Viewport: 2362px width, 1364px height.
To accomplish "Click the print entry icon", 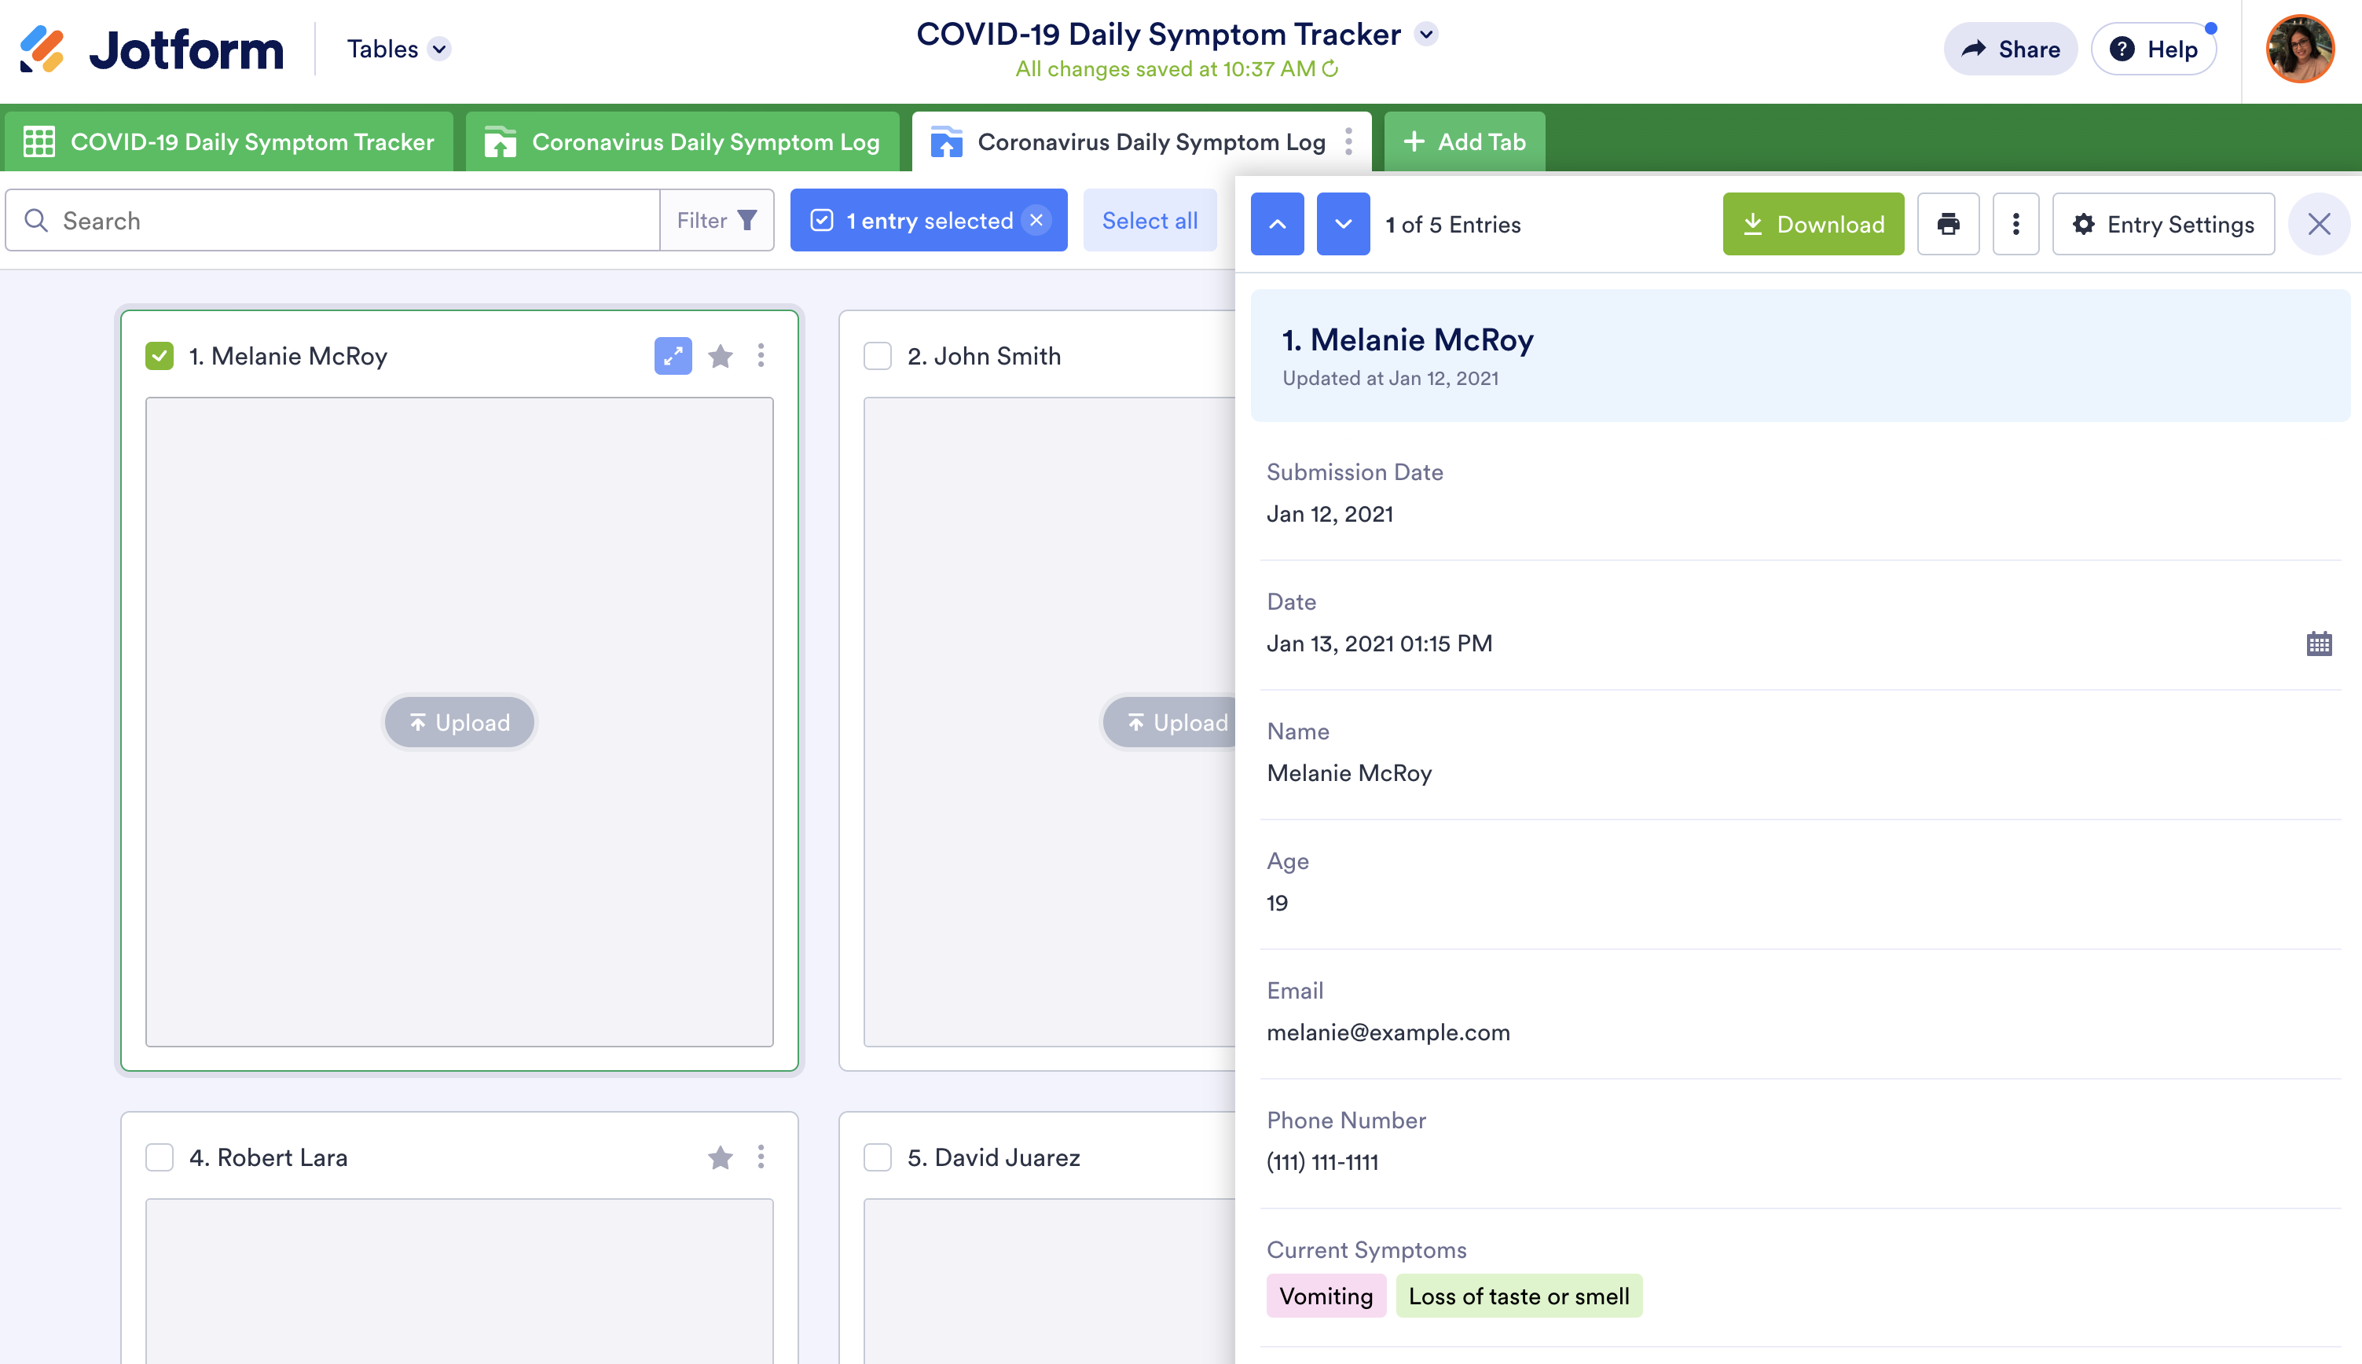I will pos(1948,224).
